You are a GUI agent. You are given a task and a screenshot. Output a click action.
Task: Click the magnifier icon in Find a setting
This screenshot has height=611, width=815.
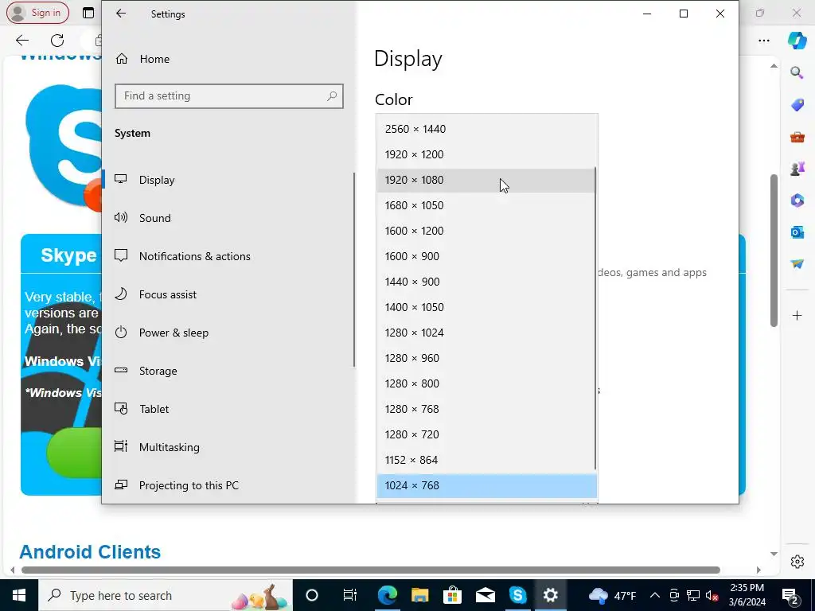[332, 96]
